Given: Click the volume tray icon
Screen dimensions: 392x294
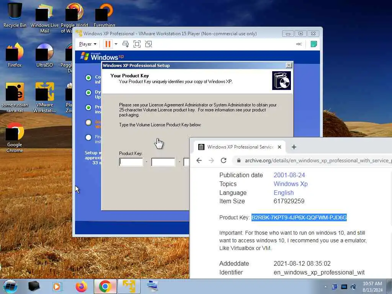Looking at the screenshot, I should (x=353, y=287).
